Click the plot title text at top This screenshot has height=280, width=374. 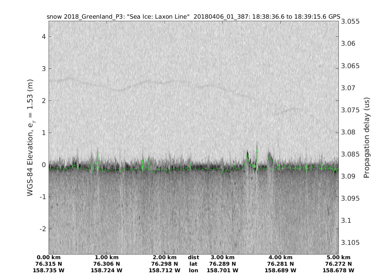point(193,16)
